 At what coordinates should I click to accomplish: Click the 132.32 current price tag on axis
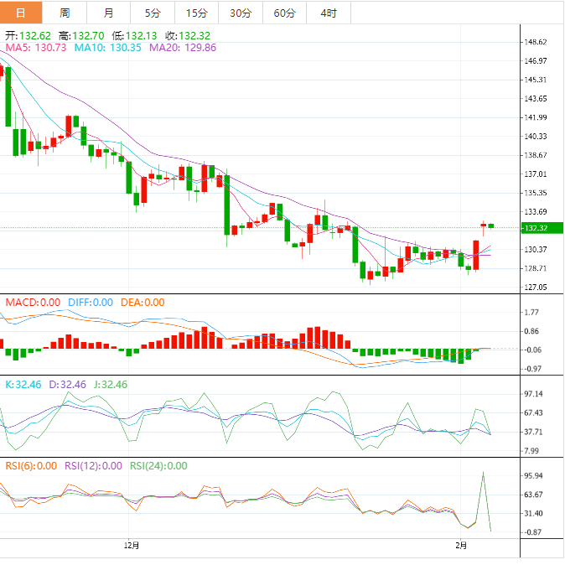(534, 228)
